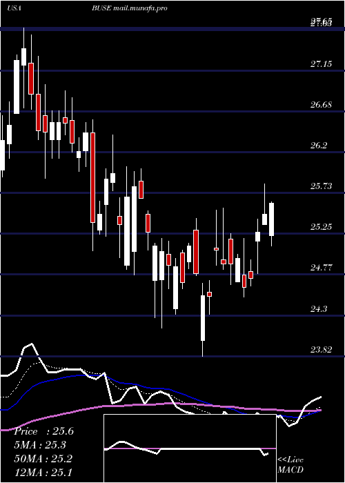The width and height of the screenshot is (345, 483).
Task: Click the 26.2 price axis label
Action: [318, 146]
